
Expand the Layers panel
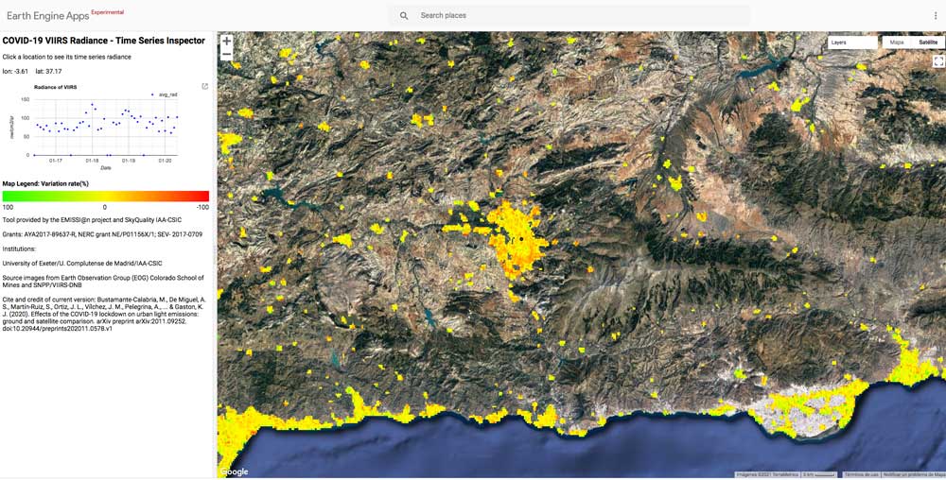point(850,43)
